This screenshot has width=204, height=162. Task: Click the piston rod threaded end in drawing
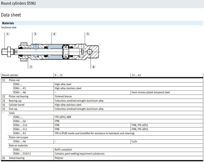pos(5,52)
